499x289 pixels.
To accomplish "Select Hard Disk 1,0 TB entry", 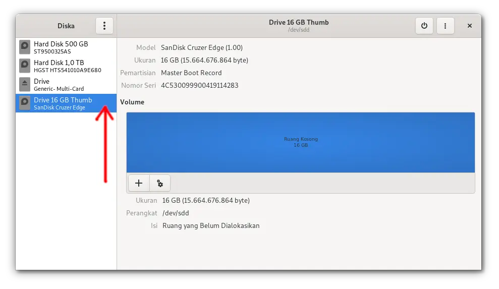I will (66, 66).
